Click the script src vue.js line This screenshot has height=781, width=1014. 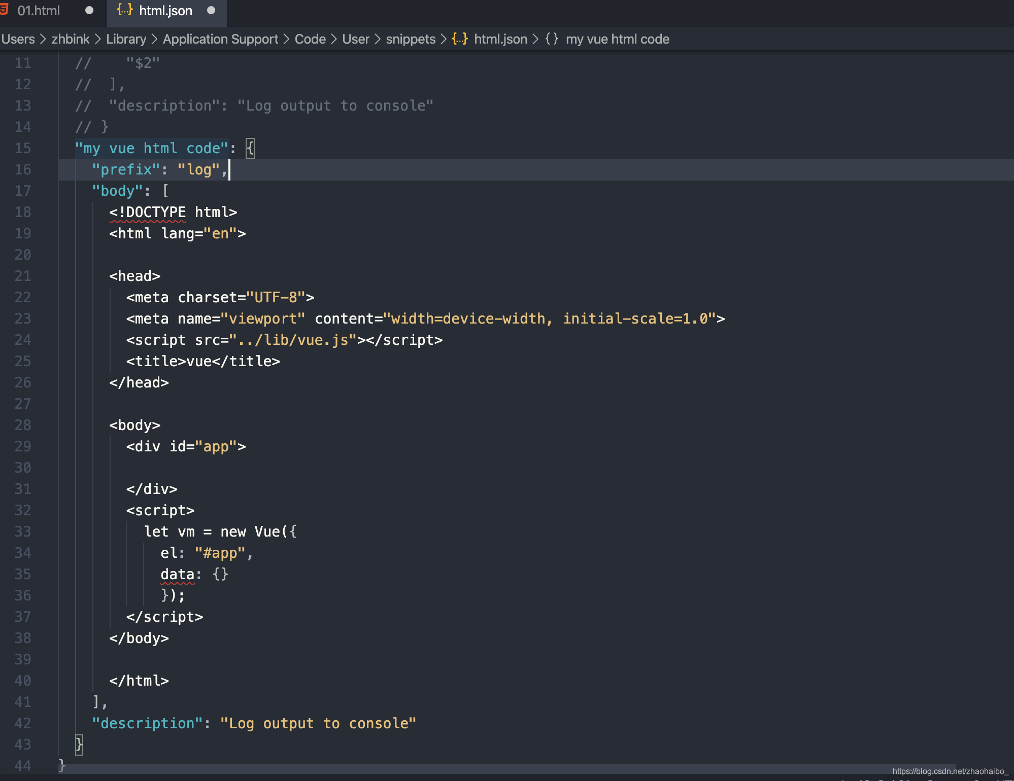click(x=285, y=340)
